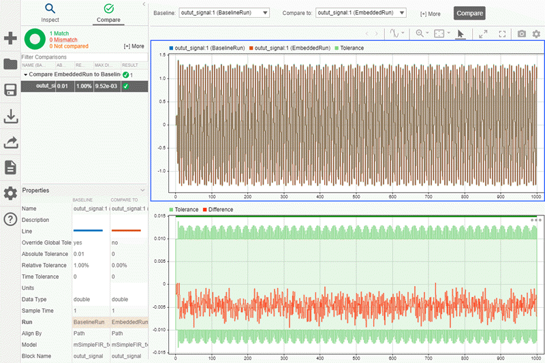Image resolution: width=545 pixels, height=363 pixels.
Task: Click the fit-to-view expand arrows icon
Action: (x=483, y=33)
